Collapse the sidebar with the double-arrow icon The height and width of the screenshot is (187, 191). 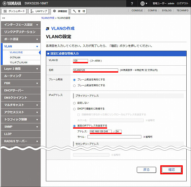(x=3, y=18)
